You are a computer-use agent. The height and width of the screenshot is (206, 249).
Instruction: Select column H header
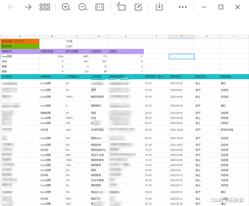(x=207, y=37)
